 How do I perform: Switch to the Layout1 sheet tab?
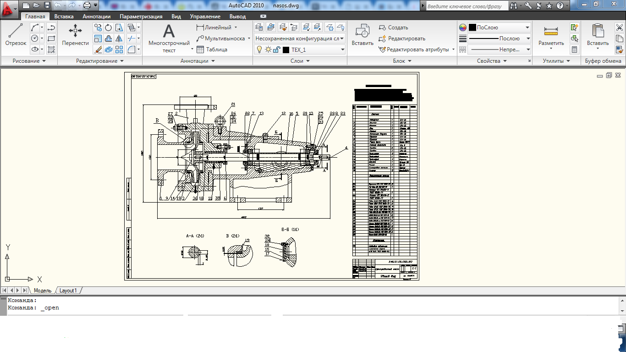69,291
